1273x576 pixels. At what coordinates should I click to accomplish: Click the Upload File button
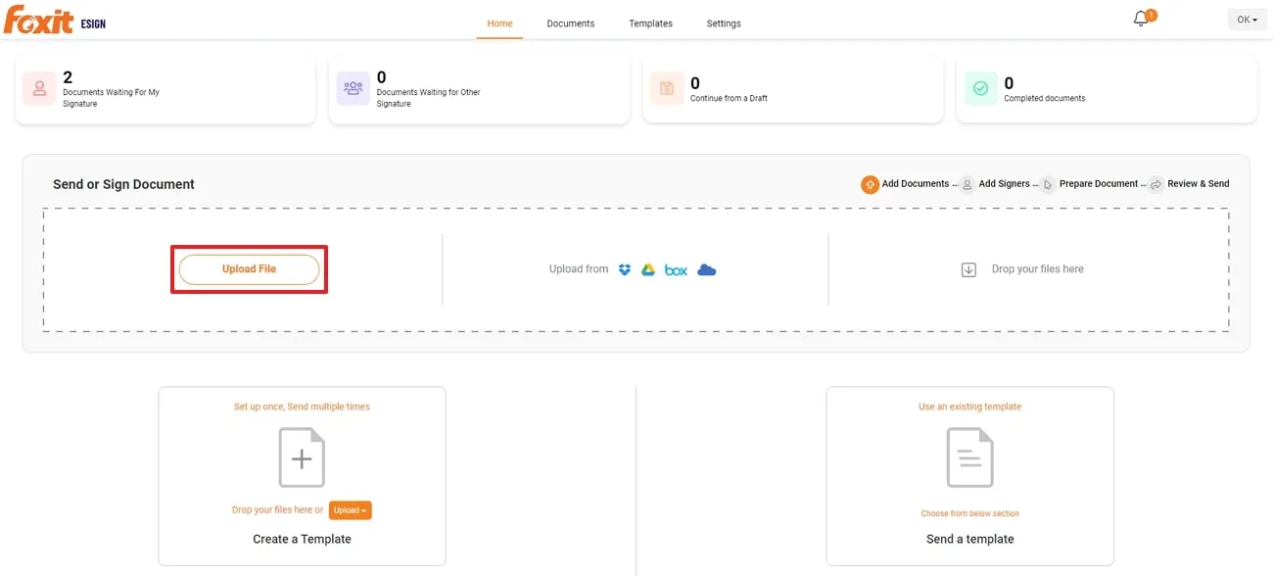(249, 268)
